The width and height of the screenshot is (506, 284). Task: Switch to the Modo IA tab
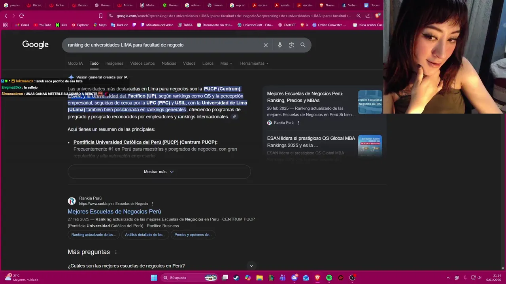pyautogui.click(x=75, y=63)
